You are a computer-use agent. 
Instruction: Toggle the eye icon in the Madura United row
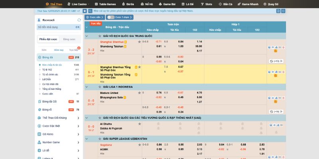click(273, 98)
